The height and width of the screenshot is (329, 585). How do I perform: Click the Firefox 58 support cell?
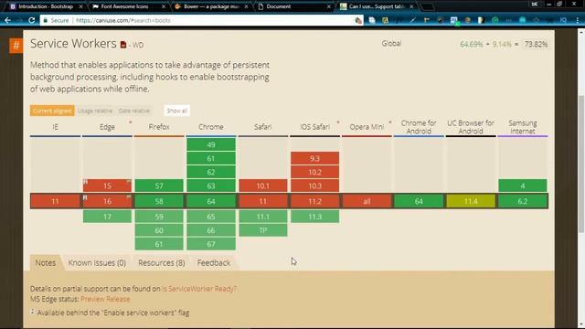pos(159,201)
